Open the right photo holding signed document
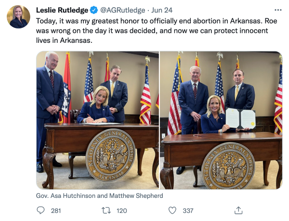The height and width of the screenshot is (221, 289). tap(221, 120)
